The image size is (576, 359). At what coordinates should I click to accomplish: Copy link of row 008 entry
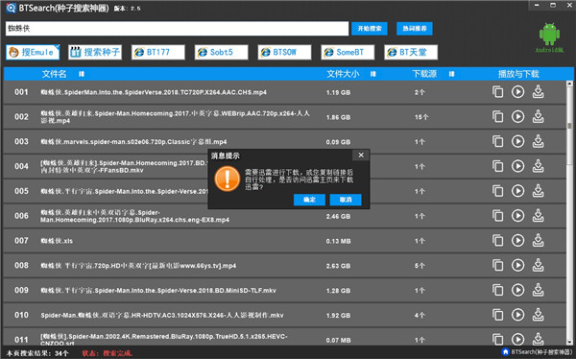[497, 265]
